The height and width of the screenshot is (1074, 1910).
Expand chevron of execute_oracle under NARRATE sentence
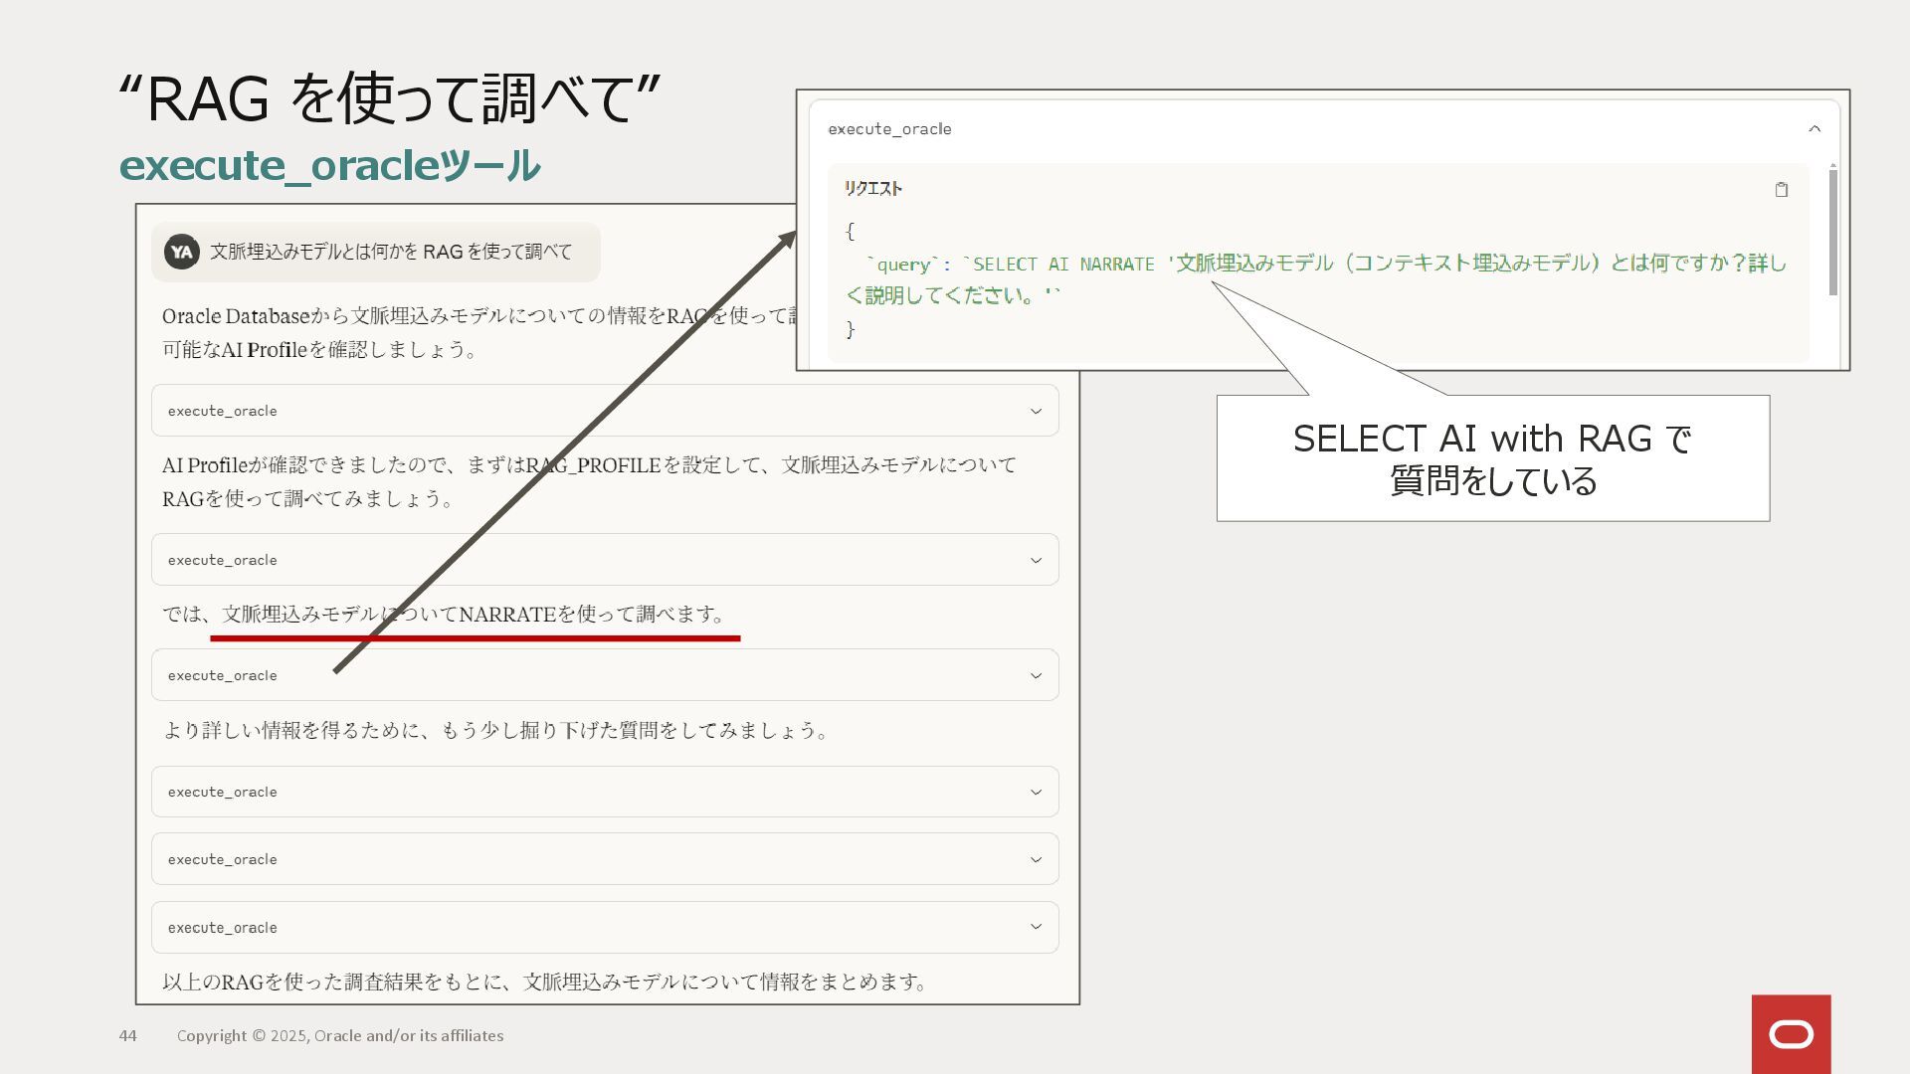tap(1036, 676)
